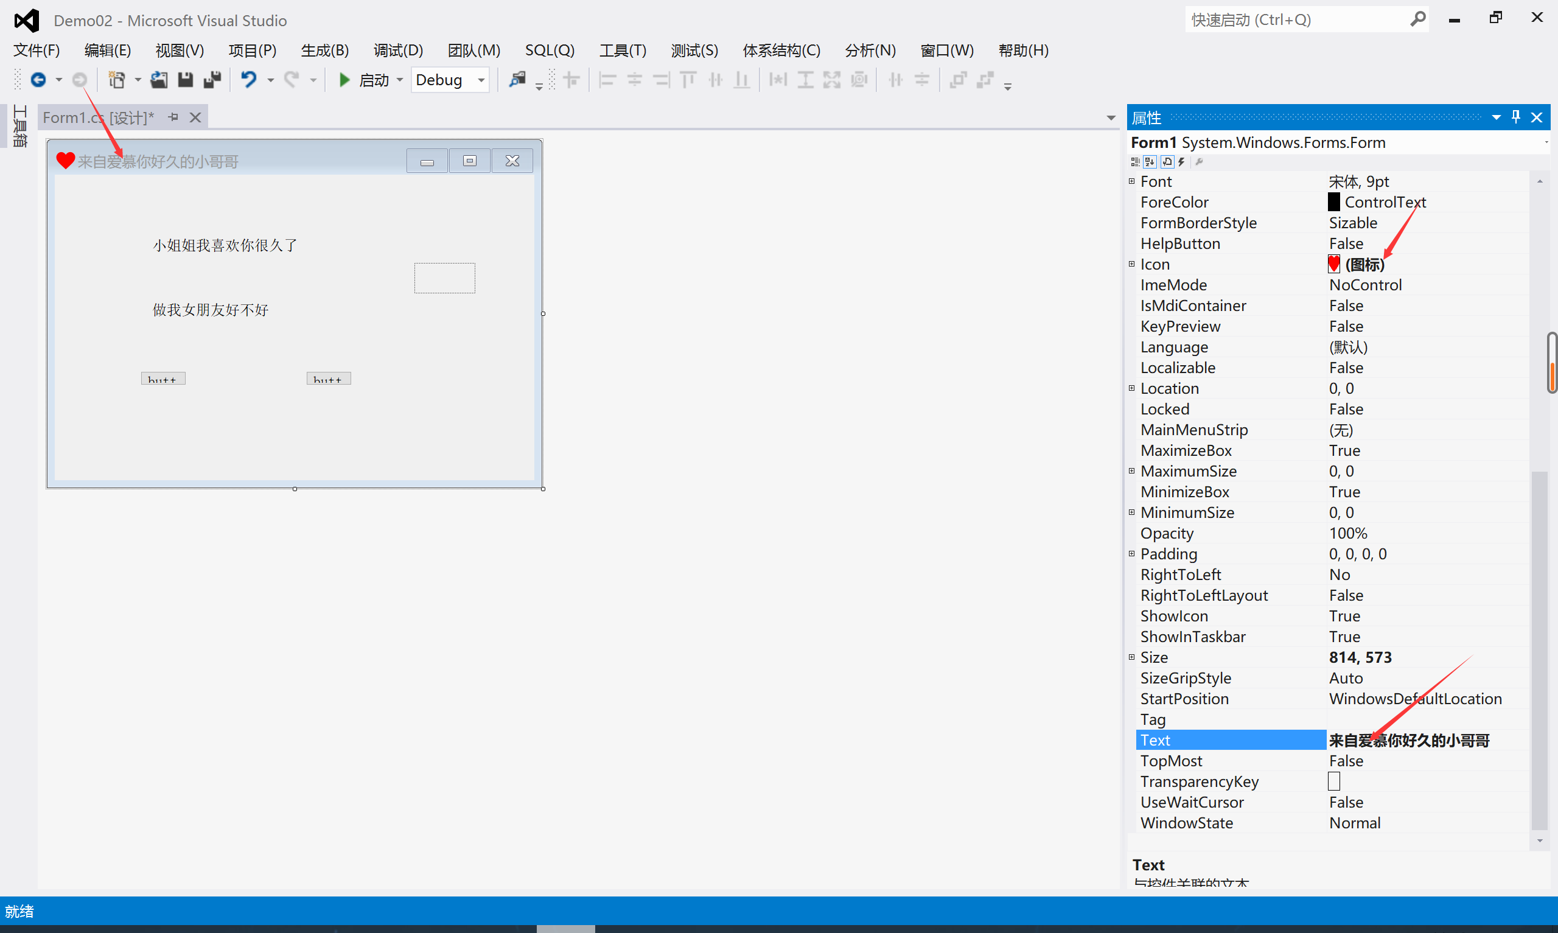Click the align to grid layout icon
The width and height of the screenshot is (1558, 933).
coord(571,80)
